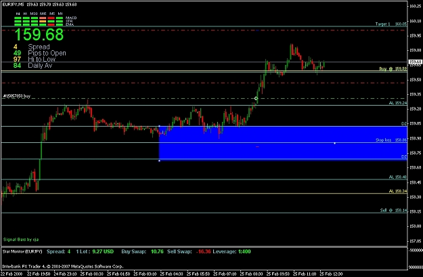The image size is (423, 277).
Task: Click the large green 159.68 price display
Action: (39, 35)
